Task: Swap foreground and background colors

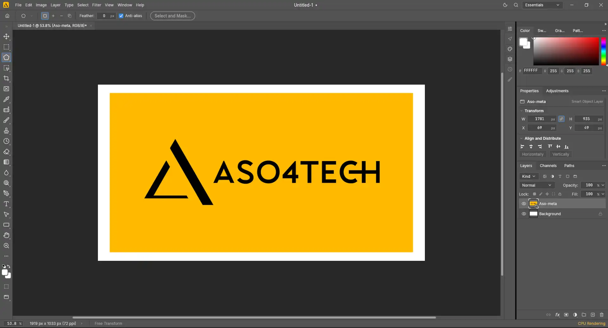Action: coord(9,267)
